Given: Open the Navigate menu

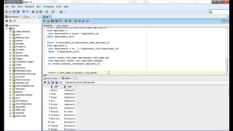Looking at the screenshot, I should (29, 7).
